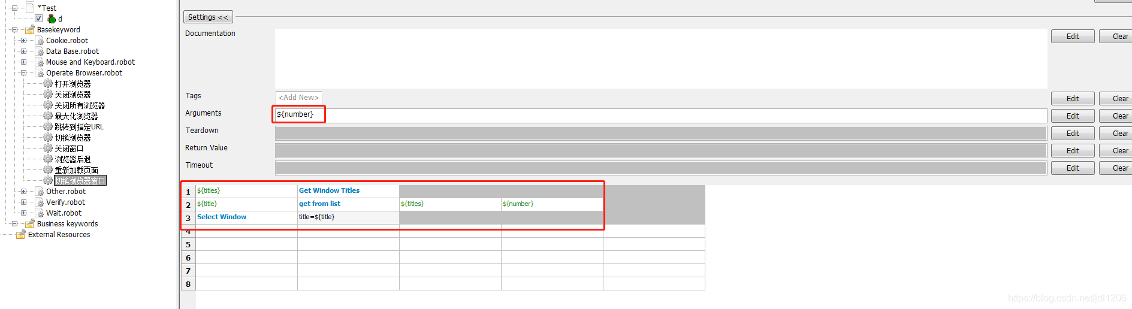Click the Operate Browser.robot file icon

(40, 73)
